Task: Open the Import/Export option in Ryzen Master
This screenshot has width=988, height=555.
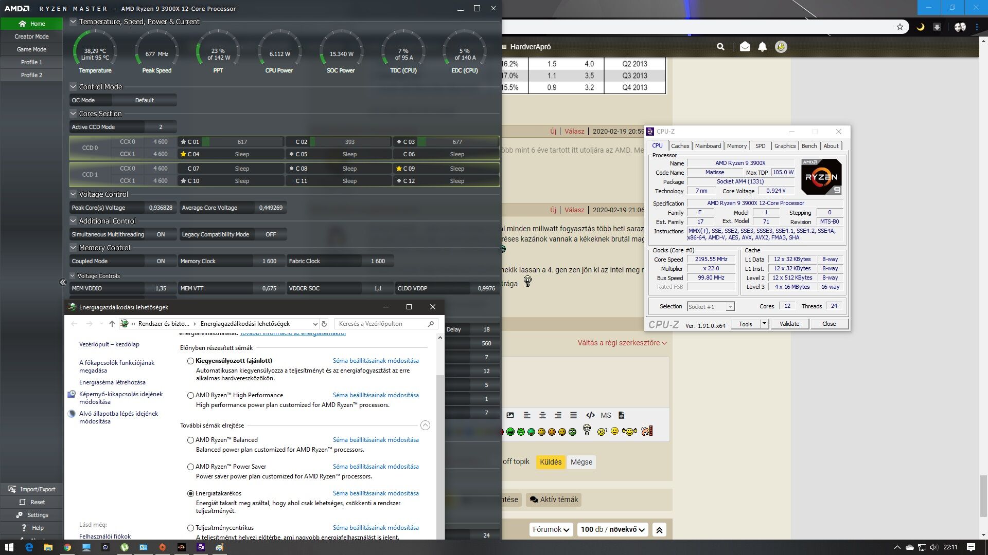Action: 31,489
